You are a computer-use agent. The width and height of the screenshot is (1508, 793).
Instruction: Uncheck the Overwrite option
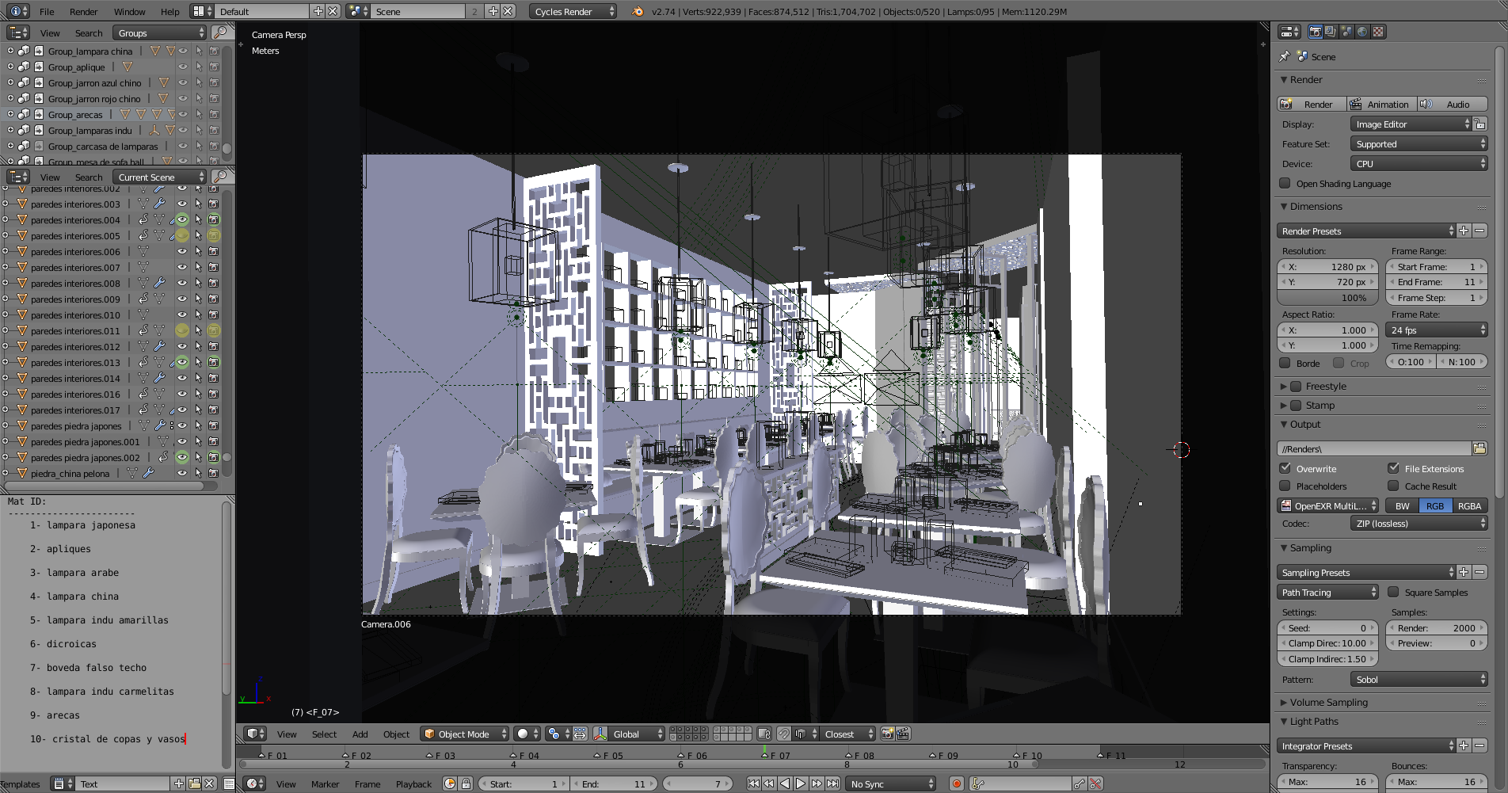[1285, 468]
